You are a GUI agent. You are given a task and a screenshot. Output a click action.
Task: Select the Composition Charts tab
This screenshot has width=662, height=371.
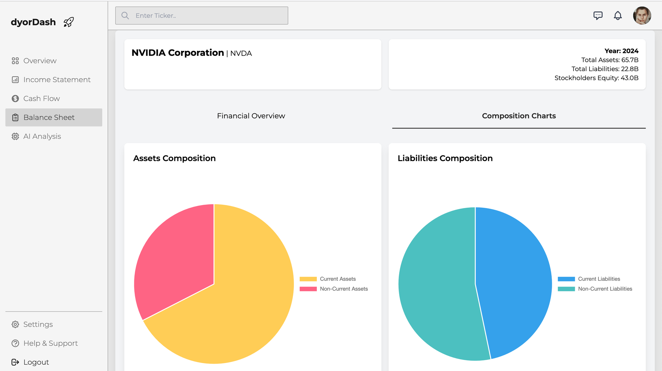(x=519, y=116)
